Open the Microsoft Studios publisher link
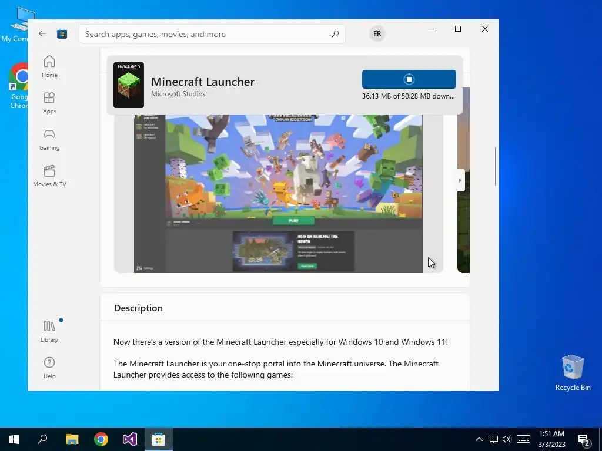Screen dimensions: 602x451 pyautogui.click(x=178, y=94)
